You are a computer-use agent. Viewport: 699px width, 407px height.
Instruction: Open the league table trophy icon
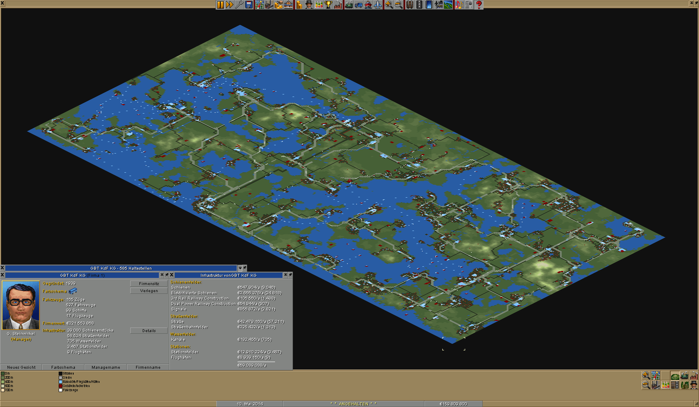point(328,5)
